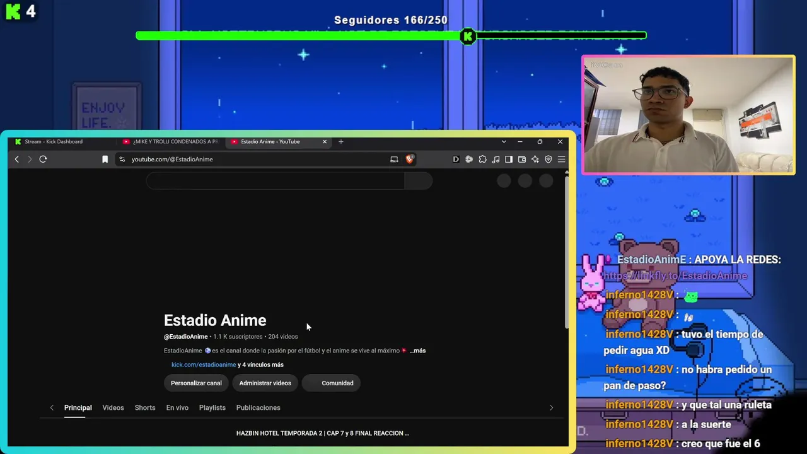Click the YouTube search button
807x454 pixels.
pyautogui.click(x=418, y=182)
